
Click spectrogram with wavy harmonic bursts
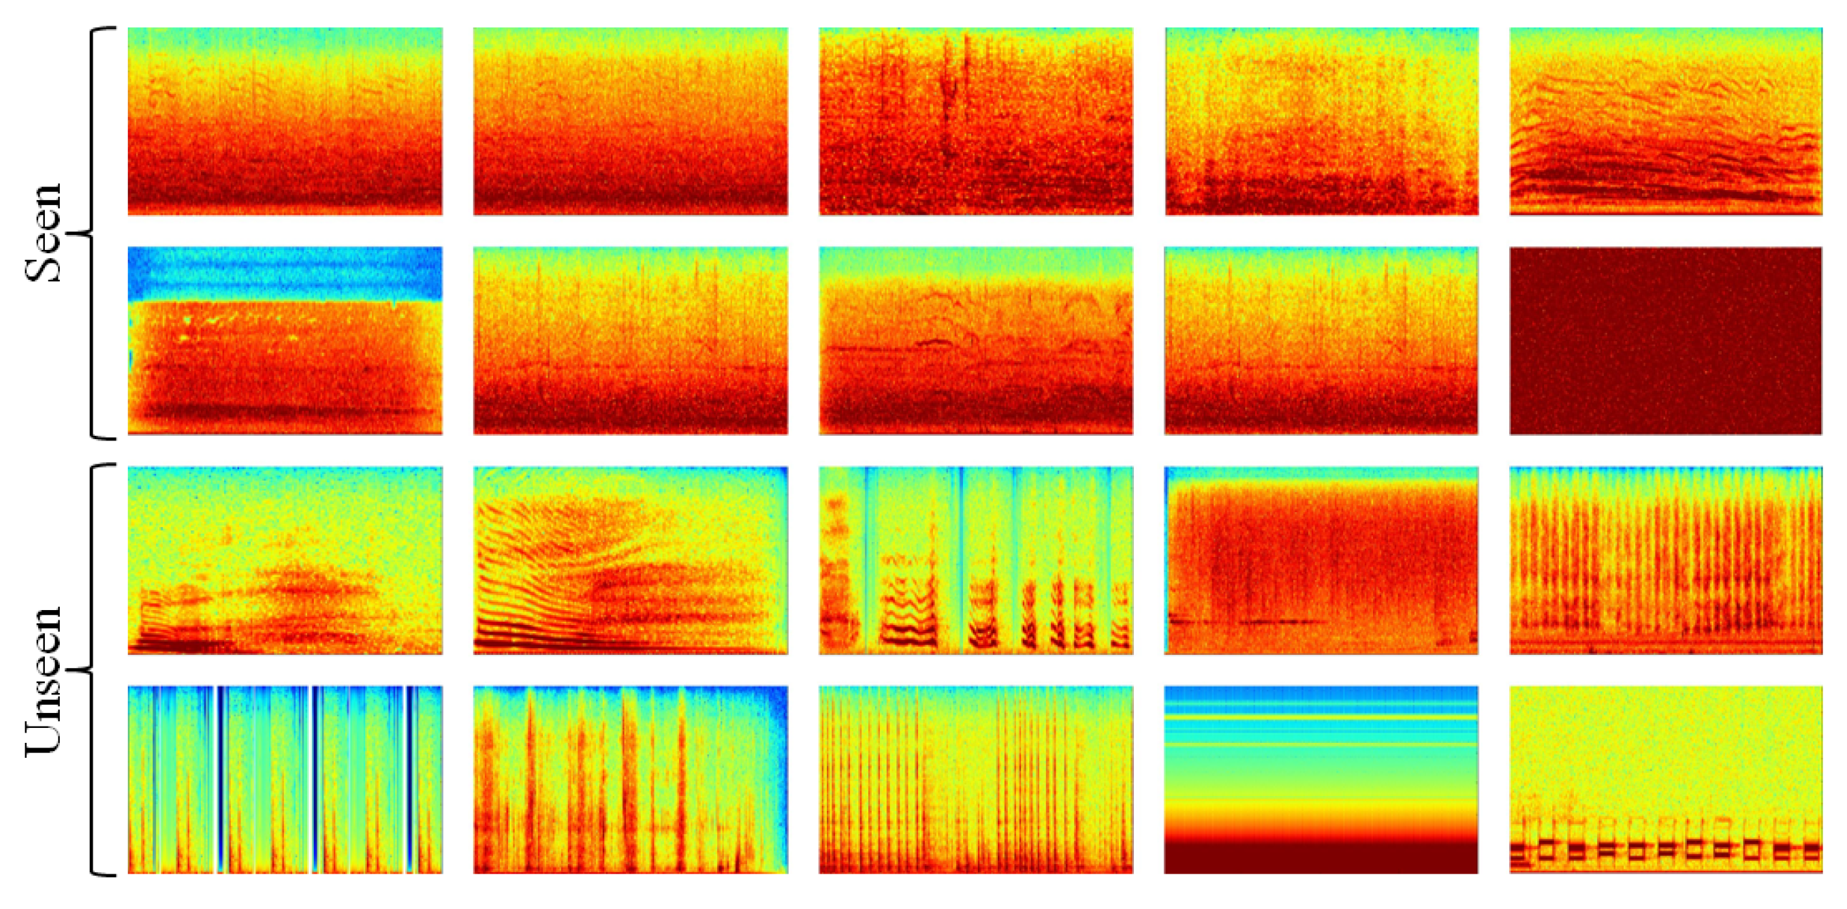click(x=976, y=560)
